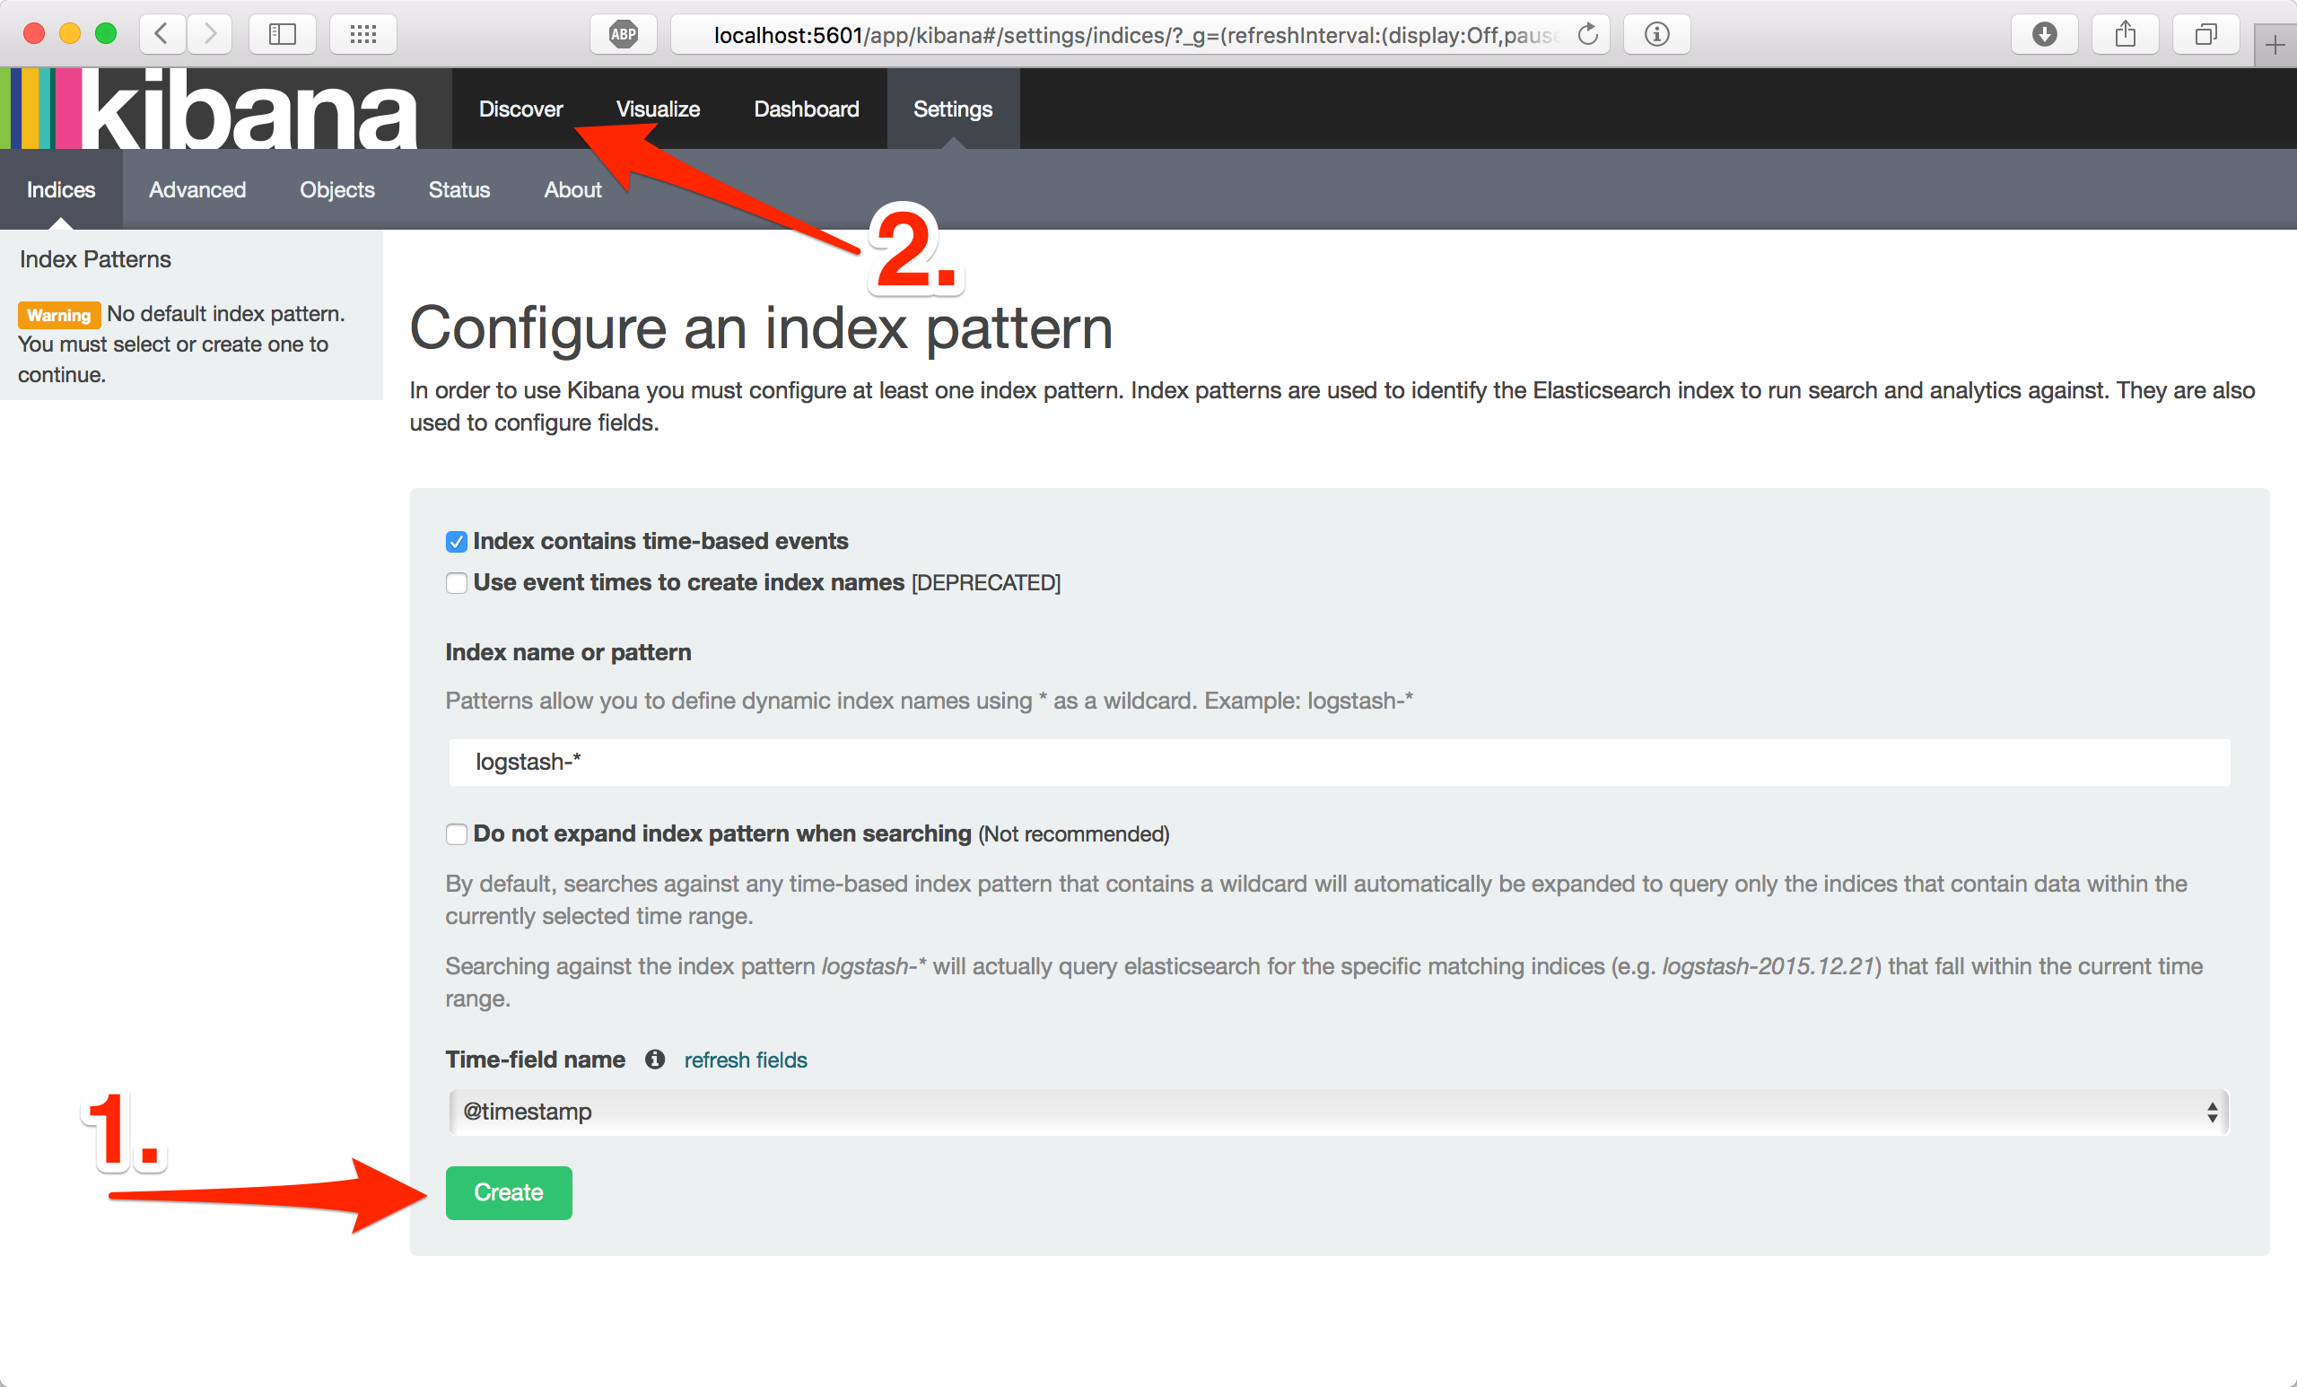Enable Do not expand index pattern when searching
This screenshot has height=1387, width=2297.
[456, 835]
